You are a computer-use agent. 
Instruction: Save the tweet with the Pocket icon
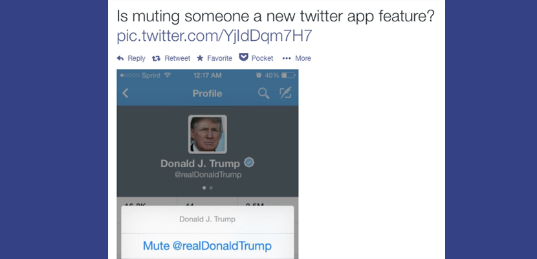click(243, 57)
